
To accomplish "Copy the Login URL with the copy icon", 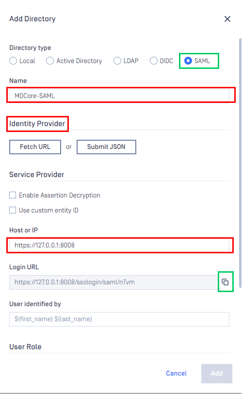I will (225, 282).
